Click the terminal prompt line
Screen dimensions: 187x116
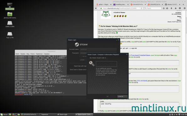click(24, 94)
